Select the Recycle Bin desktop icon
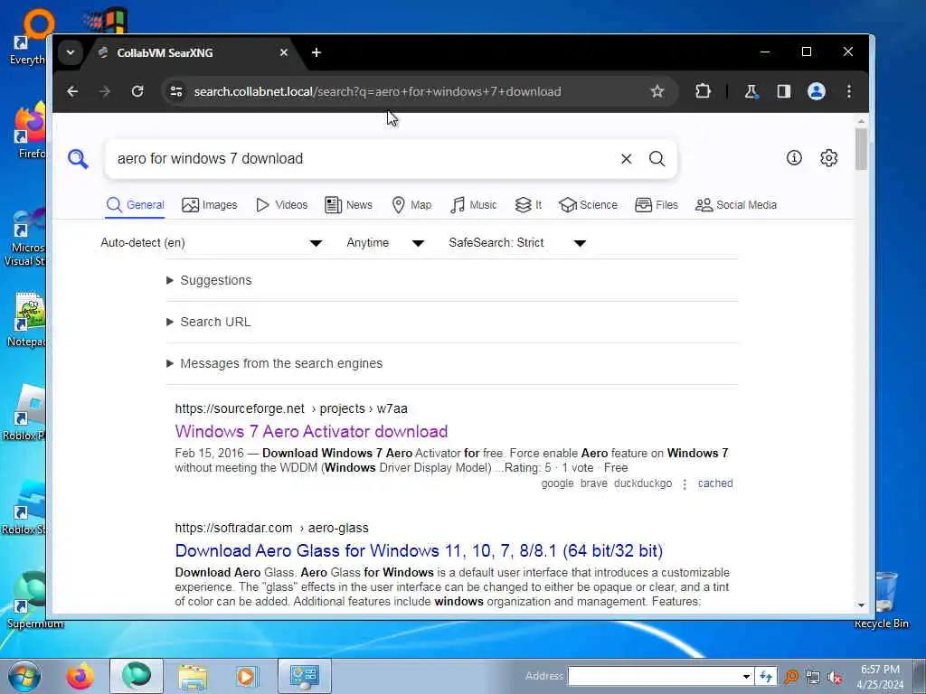The image size is (926, 694). [x=883, y=600]
